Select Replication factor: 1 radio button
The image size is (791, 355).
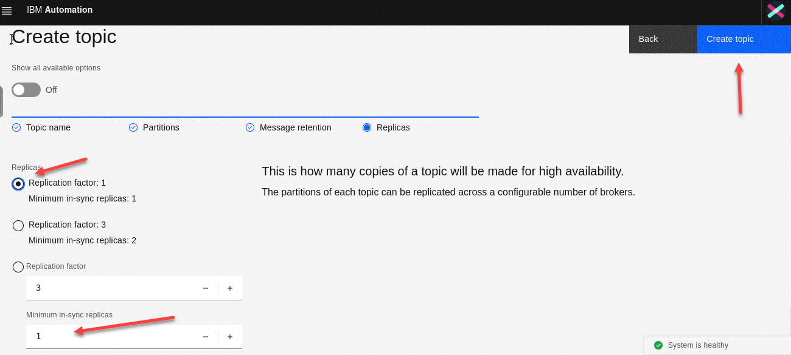(18, 184)
